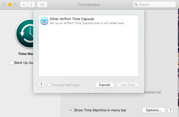Open the Options... dialog
Image resolution: width=179 pixels, height=117 pixels.
[154, 110]
